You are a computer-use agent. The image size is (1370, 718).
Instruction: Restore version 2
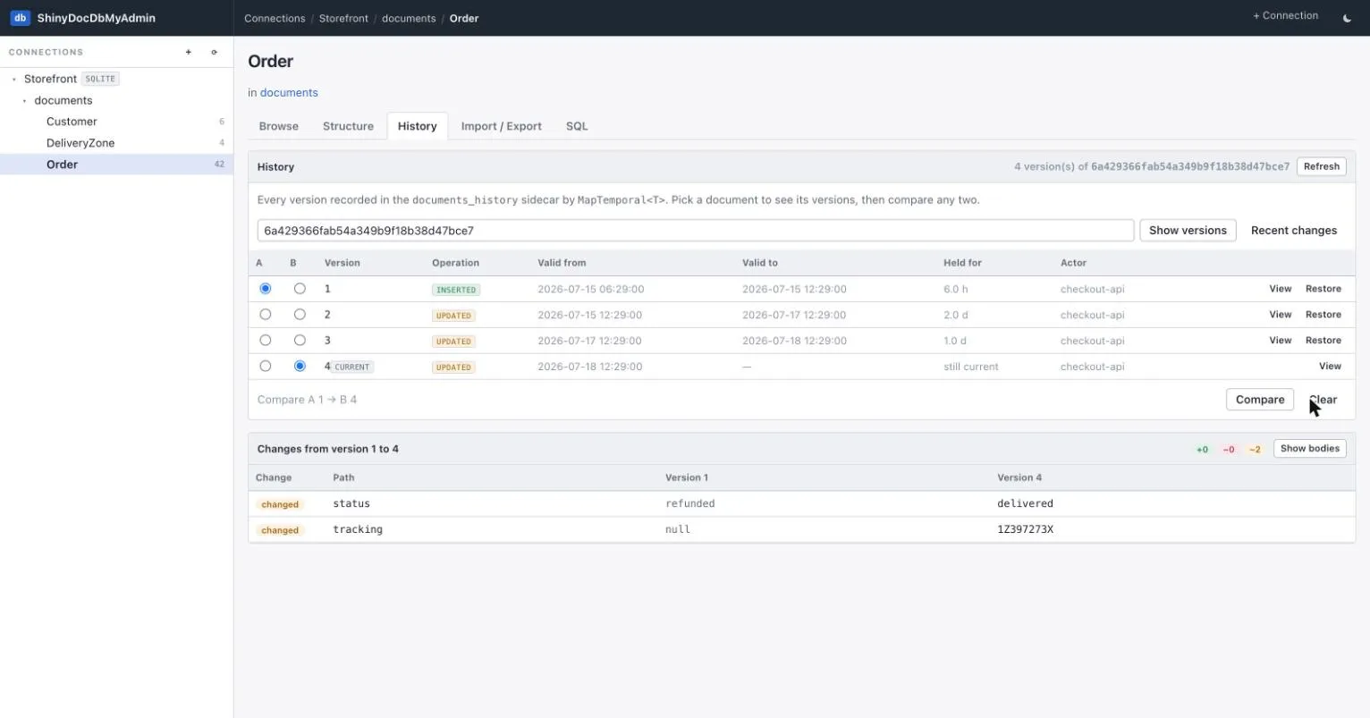(x=1323, y=315)
